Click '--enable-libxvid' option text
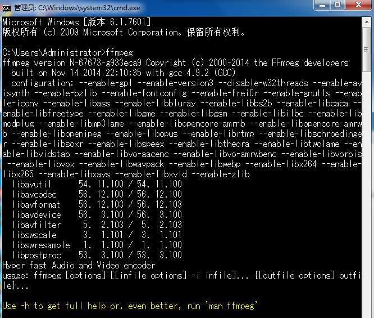This screenshot has height=318, width=374. point(151,174)
